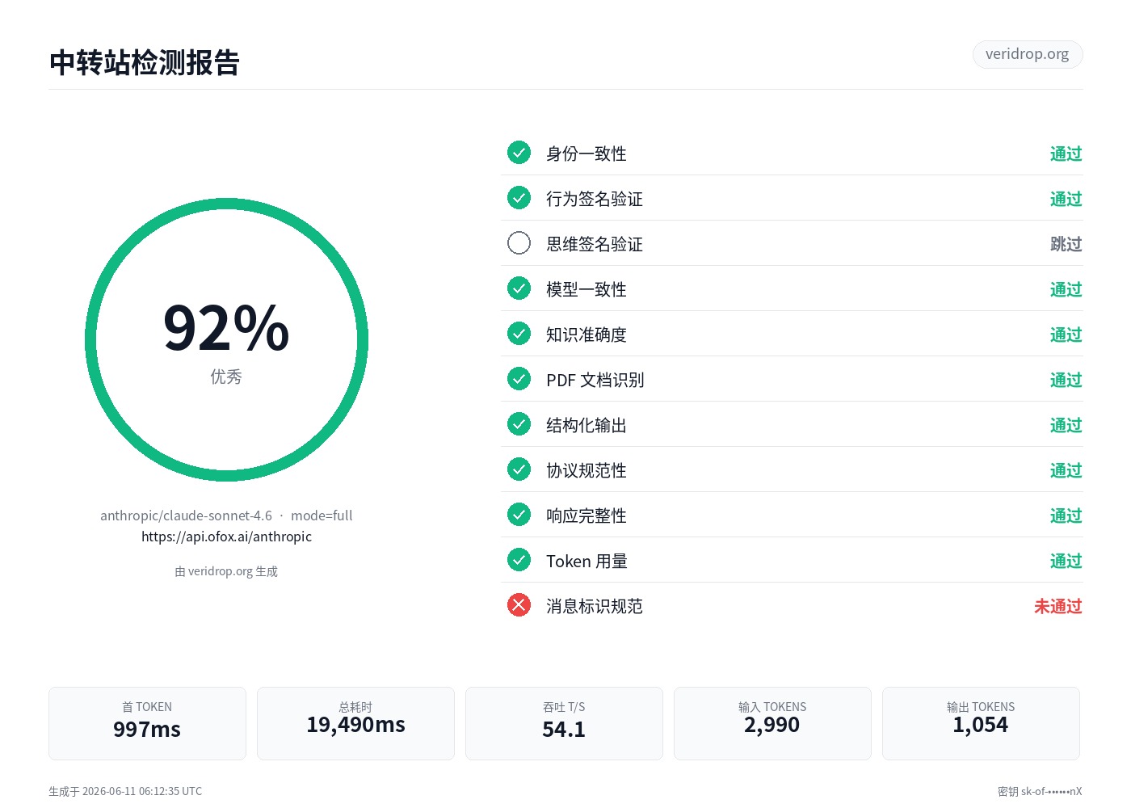Viewport: 1131px width, 808px height.
Task: Click the 92% circular score ring
Action: (226, 340)
